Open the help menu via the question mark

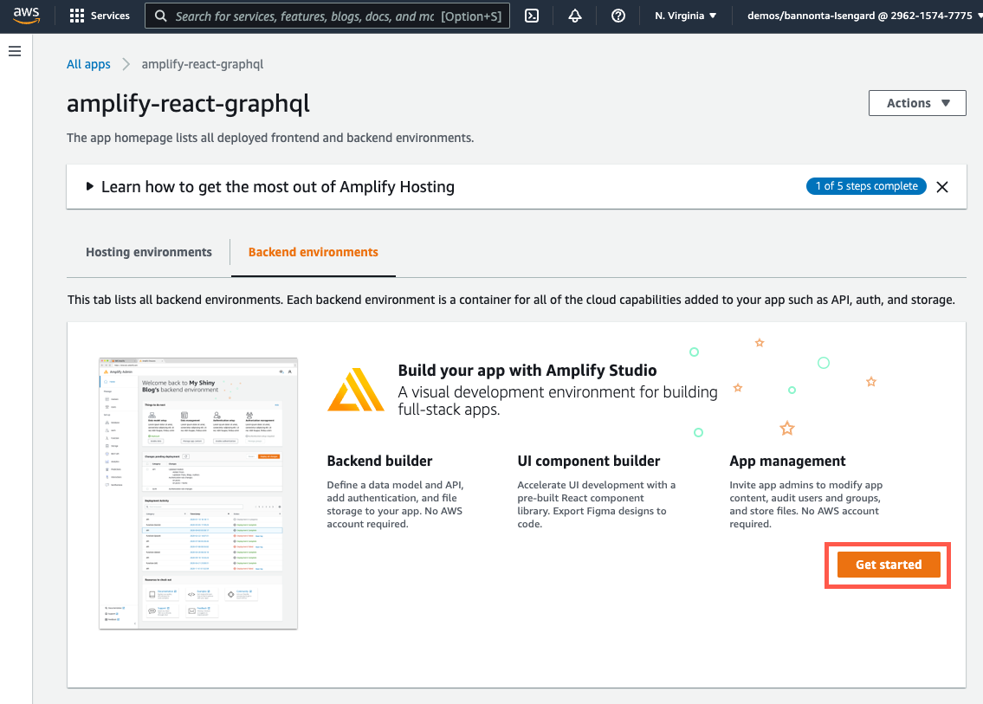click(x=618, y=15)
